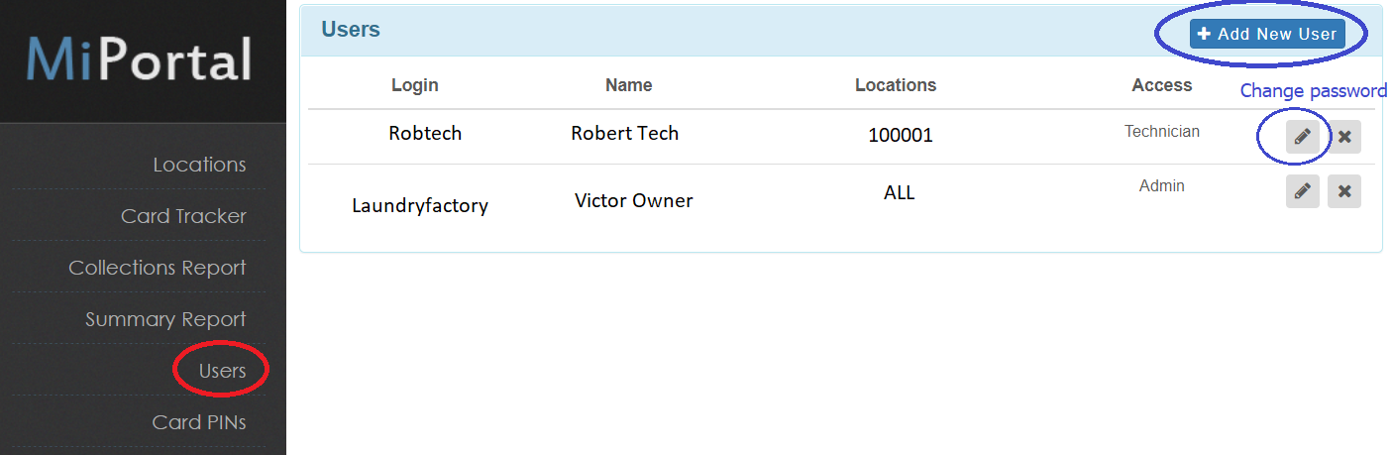Click the Access column header
1391x455 pixels.
(x=1161, y=85)
